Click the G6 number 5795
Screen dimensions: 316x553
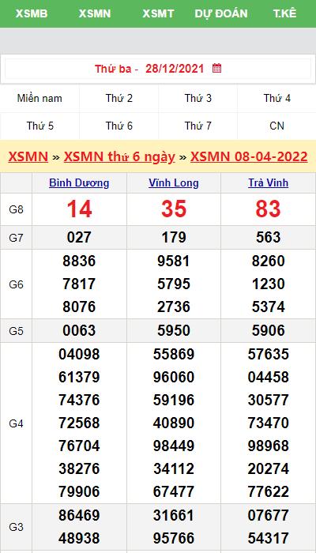[x=174, y=284]
